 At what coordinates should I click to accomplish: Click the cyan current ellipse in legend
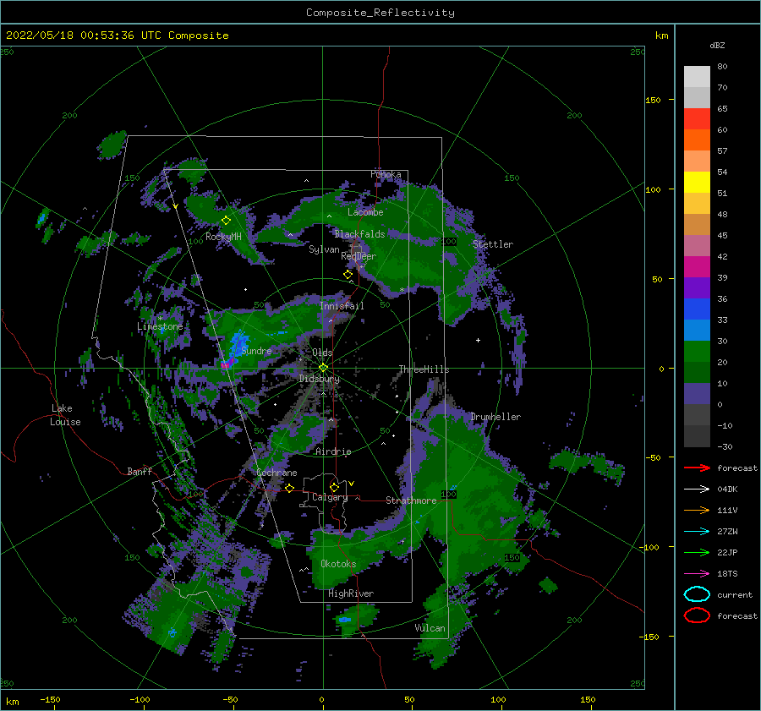tap(697, 594)
